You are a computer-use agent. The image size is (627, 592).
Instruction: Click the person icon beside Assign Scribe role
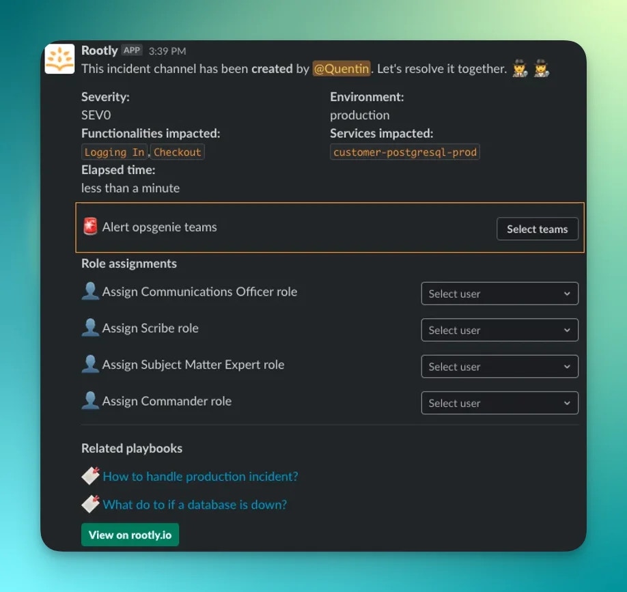[x=90, y=327]
